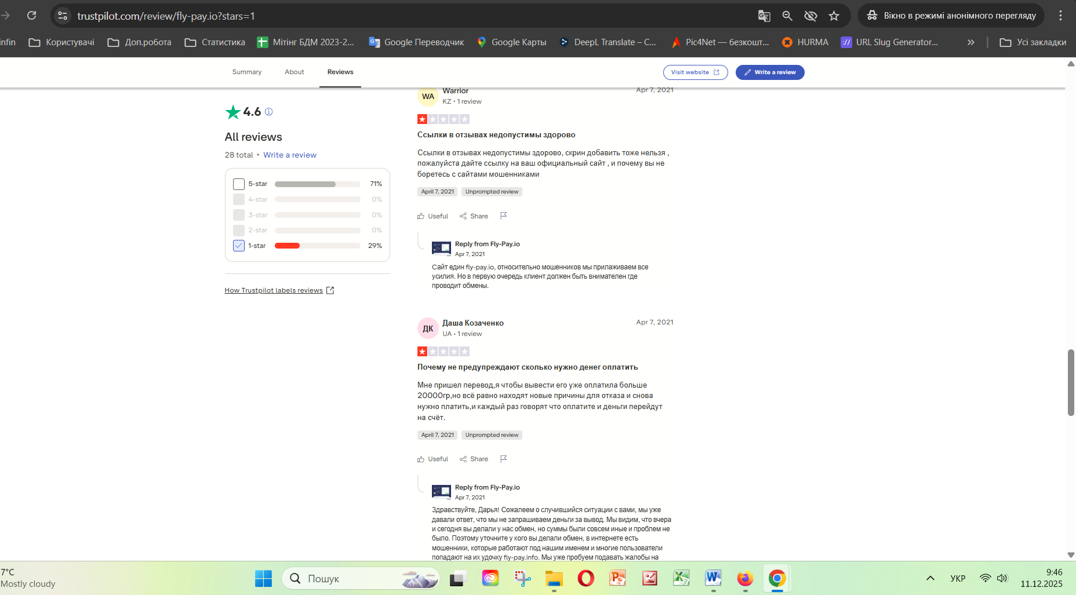Open Firefox from the taskbar
This screenshot has height=595, width=1076.
[x=745, y=578]
